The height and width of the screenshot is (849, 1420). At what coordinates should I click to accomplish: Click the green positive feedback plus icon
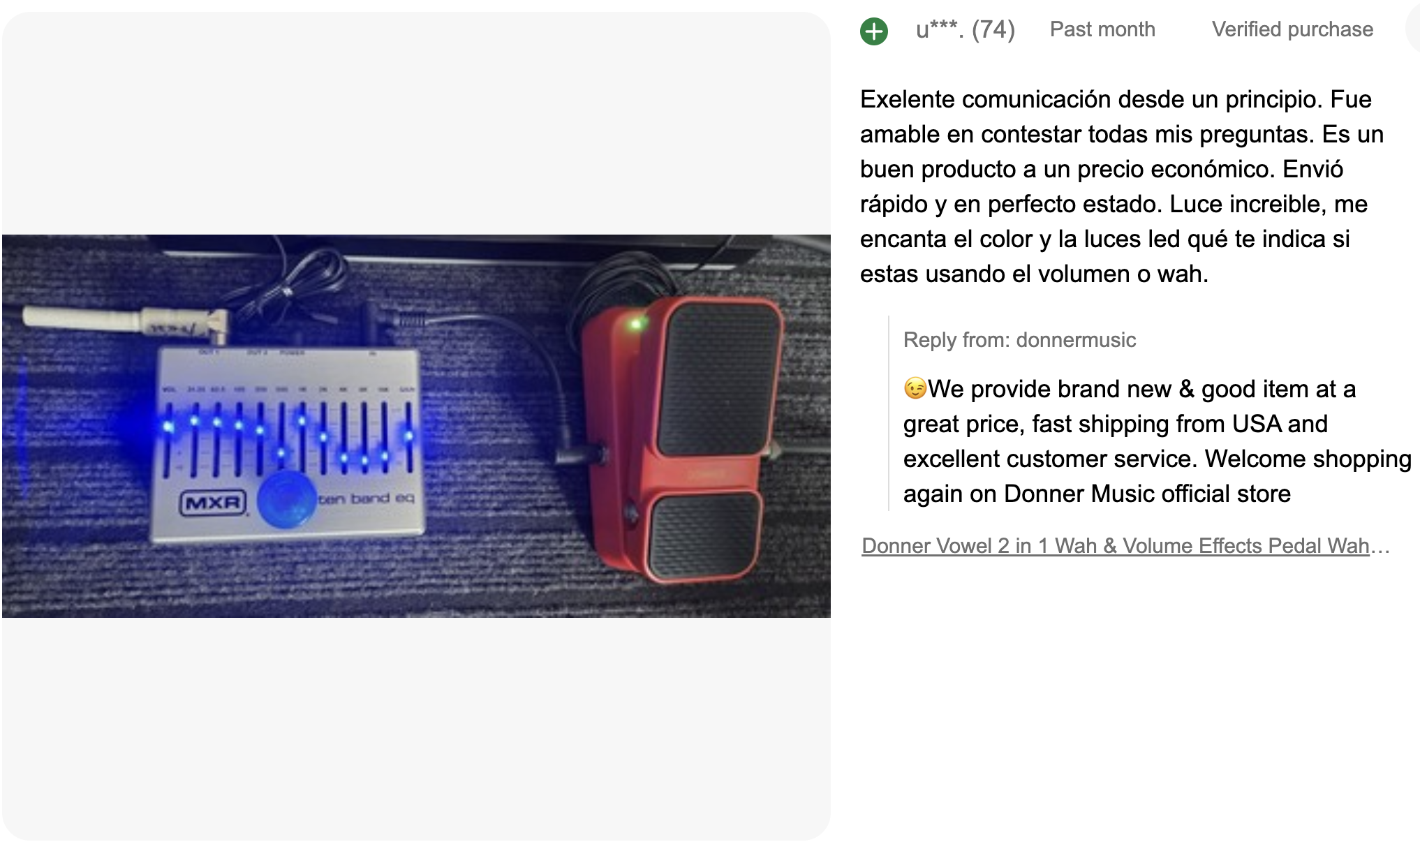click(x=873, y=31)
